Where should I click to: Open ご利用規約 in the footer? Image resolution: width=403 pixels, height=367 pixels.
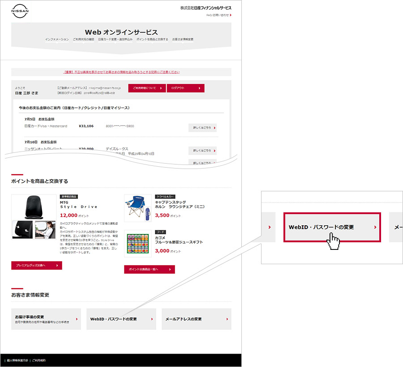39,361
